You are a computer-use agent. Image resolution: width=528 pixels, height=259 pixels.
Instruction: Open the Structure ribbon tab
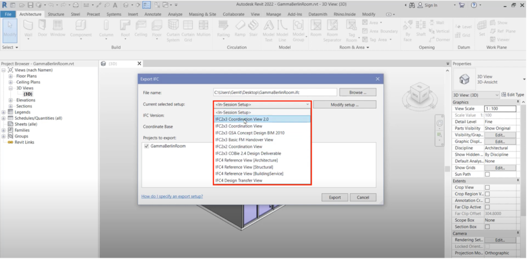coord(56,14)
